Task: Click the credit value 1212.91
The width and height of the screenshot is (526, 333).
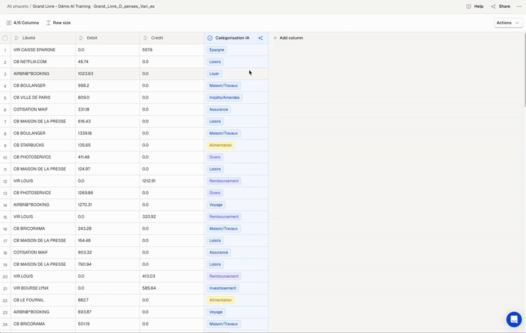Action: point(149,181)
